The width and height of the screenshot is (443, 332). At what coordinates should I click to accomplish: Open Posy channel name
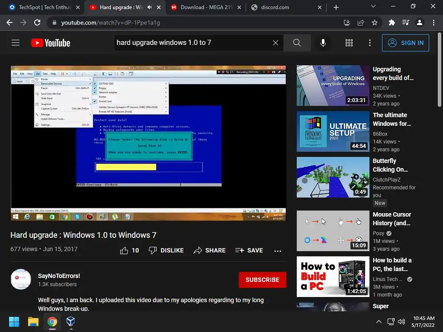tap(378, 233)
